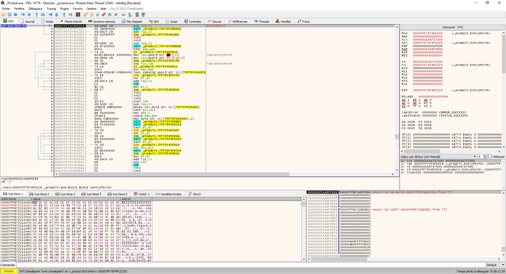Image resolution: width=506 pixels, height=274 pixels.
Task: Click the Masquer FPU button
Action: 452,27
